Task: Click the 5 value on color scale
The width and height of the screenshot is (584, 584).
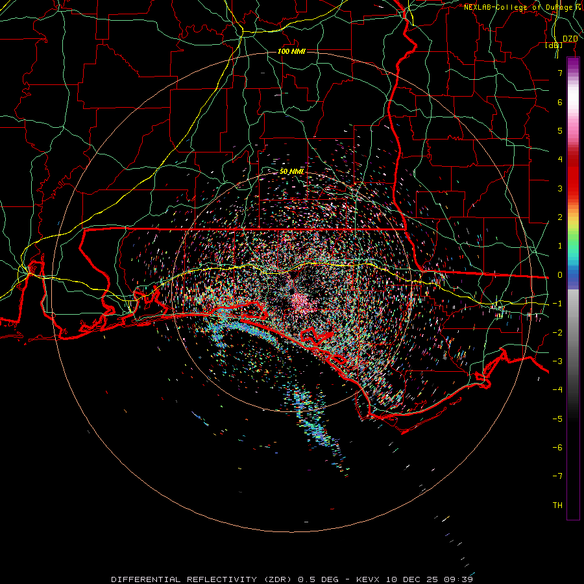Action: point(560,130)
